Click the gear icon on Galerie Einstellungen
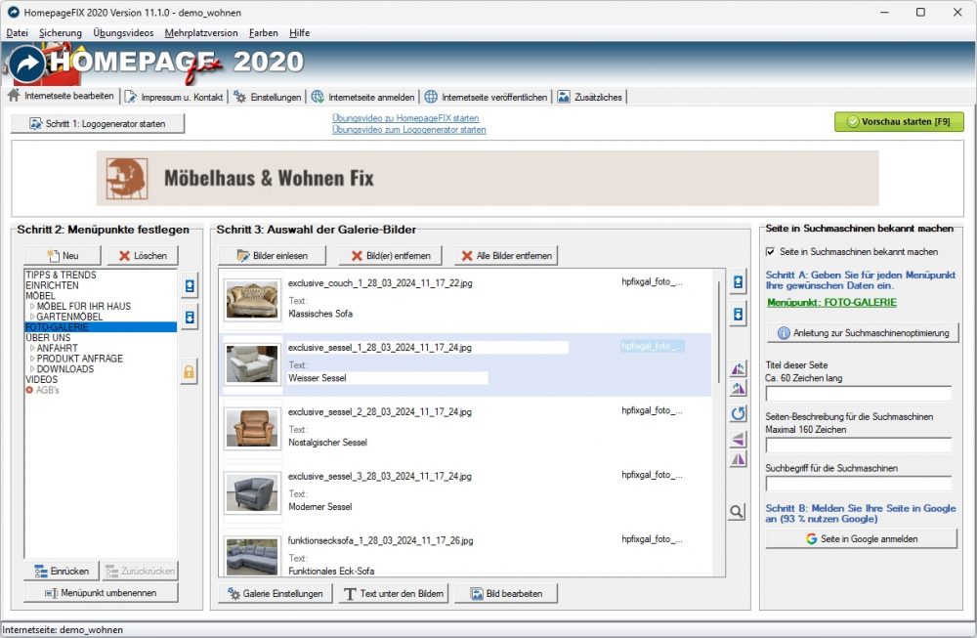Image resolution: width=977 pixels, height=638 pixels. (x=234, y=594)
